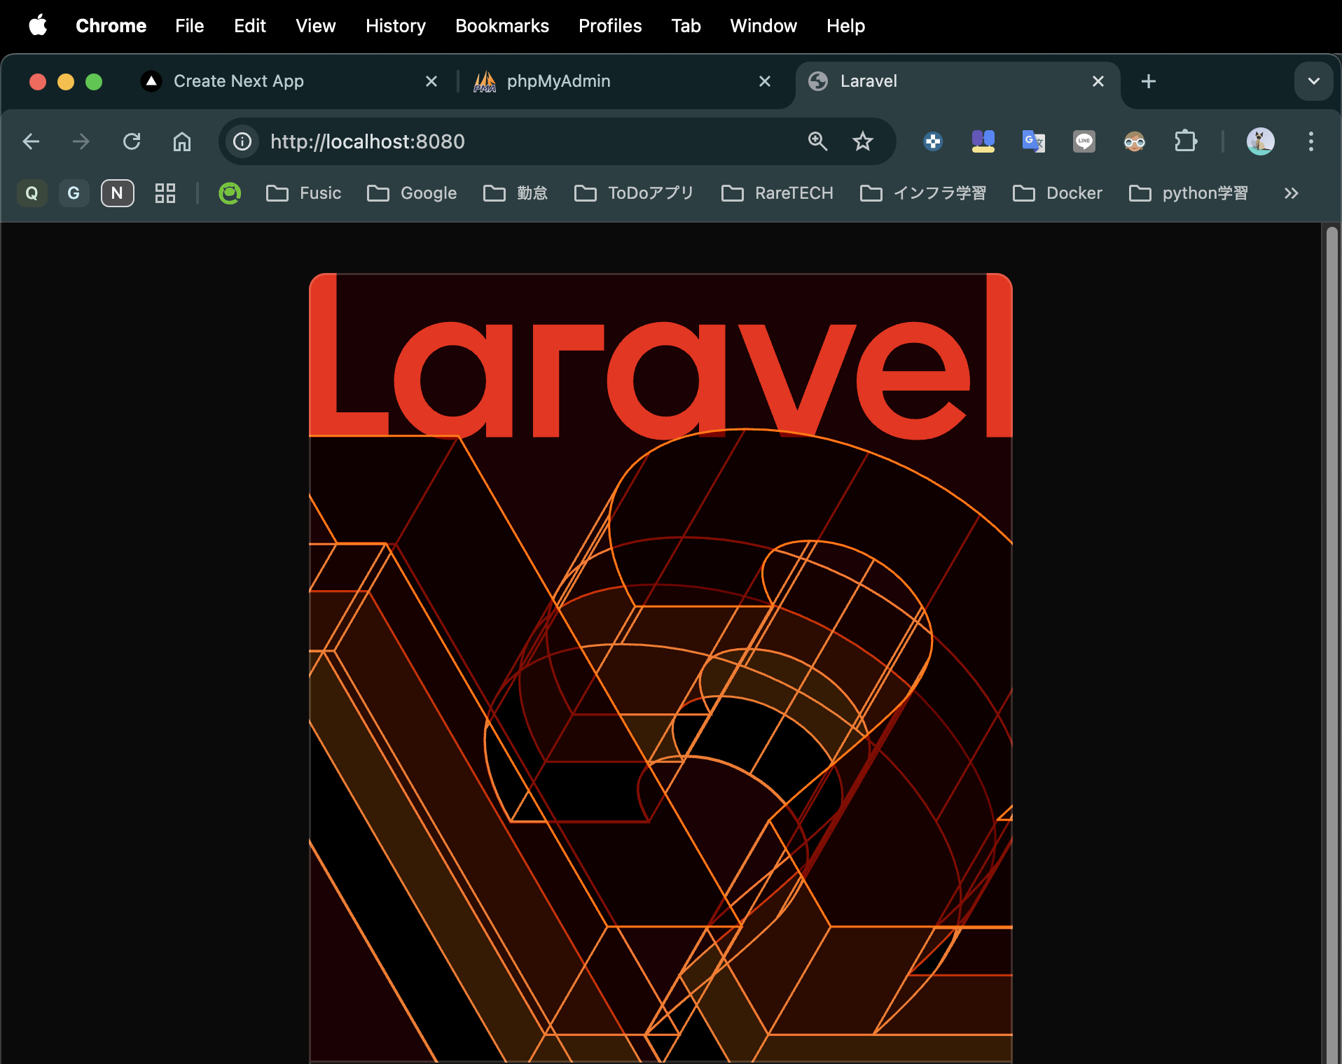Open the RareTECH bookmarks folder
This screenshot has height=1064, width=1342.
pos(777,193)
